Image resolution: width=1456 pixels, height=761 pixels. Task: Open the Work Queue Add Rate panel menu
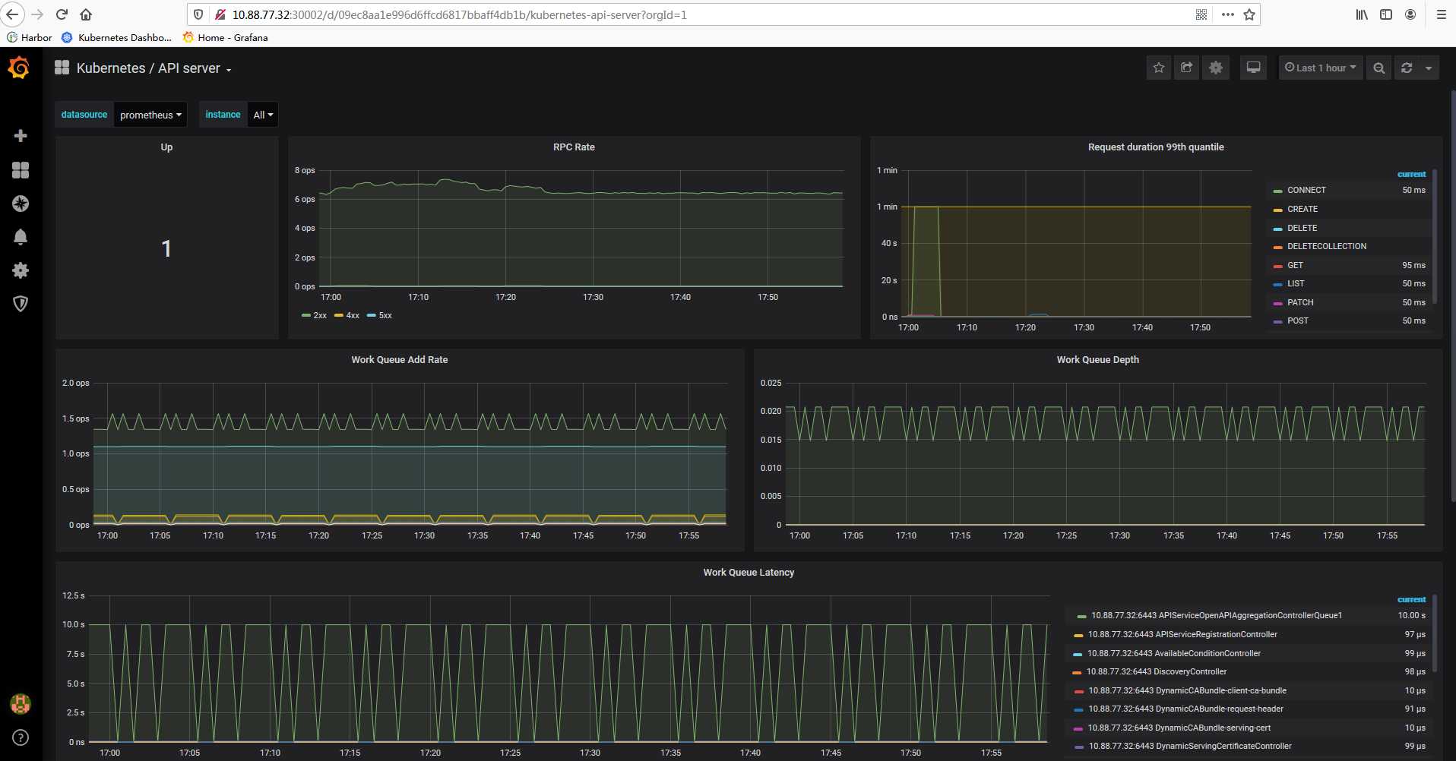click(399, 360)
